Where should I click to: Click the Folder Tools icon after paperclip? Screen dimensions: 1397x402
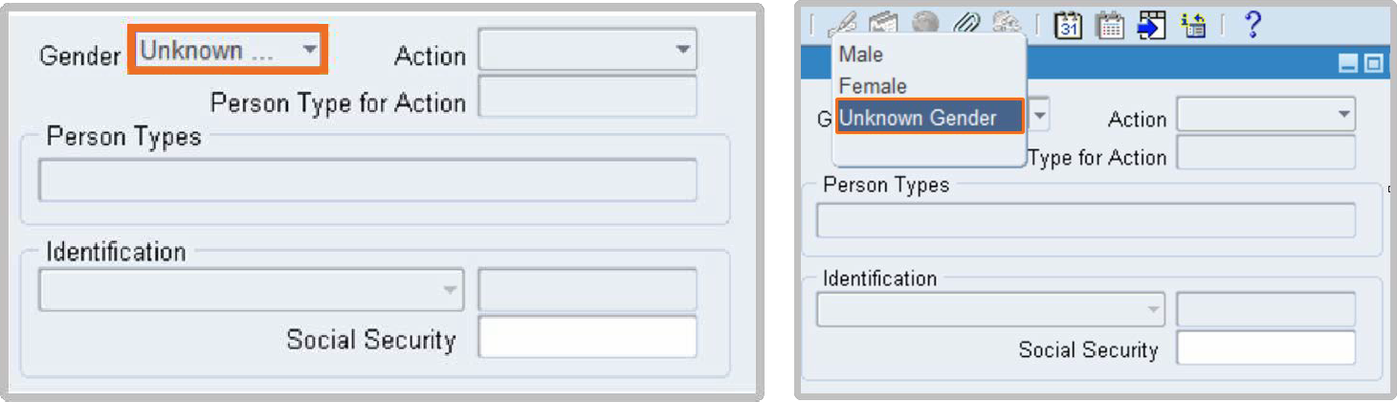(1006, 24)
